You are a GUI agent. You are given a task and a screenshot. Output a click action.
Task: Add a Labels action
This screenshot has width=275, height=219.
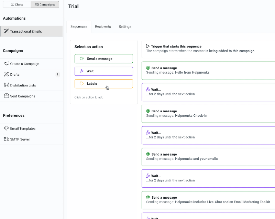[104, 84]
